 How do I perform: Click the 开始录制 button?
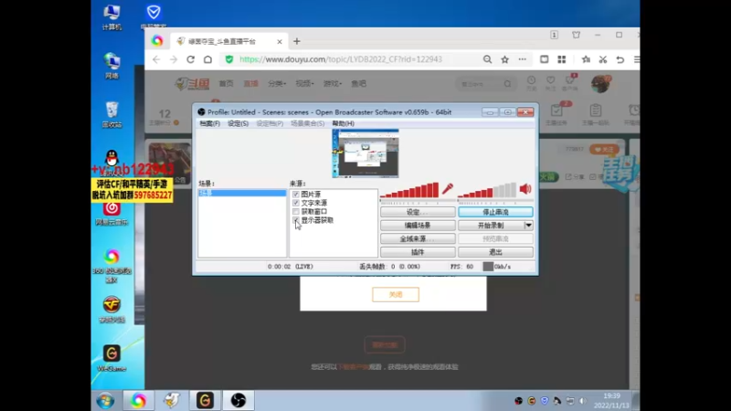click(x=491, y=226)
